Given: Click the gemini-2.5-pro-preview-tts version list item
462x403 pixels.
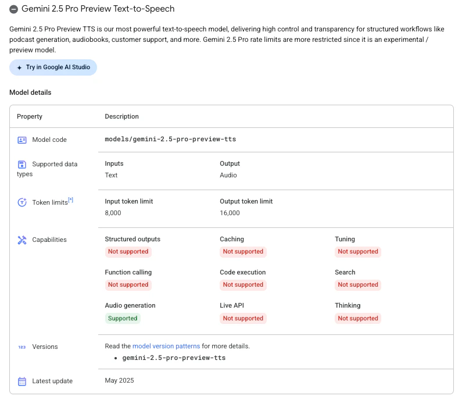Looking at the screenshot, I should point(174,358).
